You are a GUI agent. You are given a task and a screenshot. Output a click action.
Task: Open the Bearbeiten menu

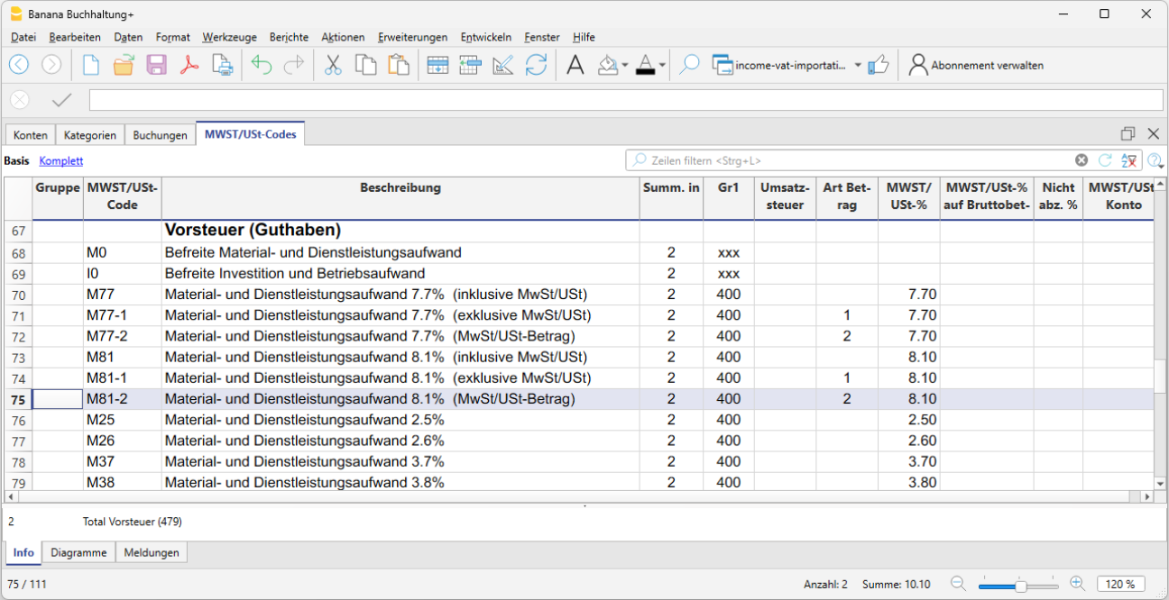(x=75, y=37)
